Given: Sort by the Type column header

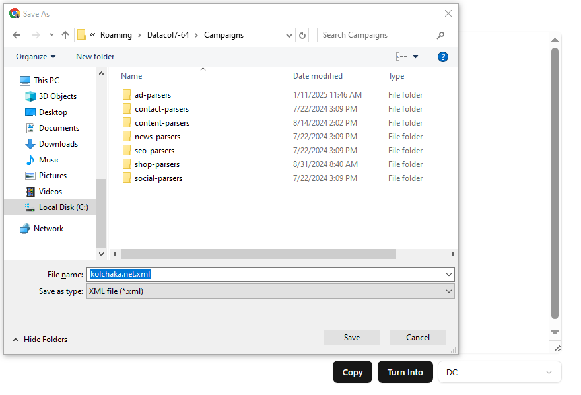Looking at the screenshot, I should point(396,76).
